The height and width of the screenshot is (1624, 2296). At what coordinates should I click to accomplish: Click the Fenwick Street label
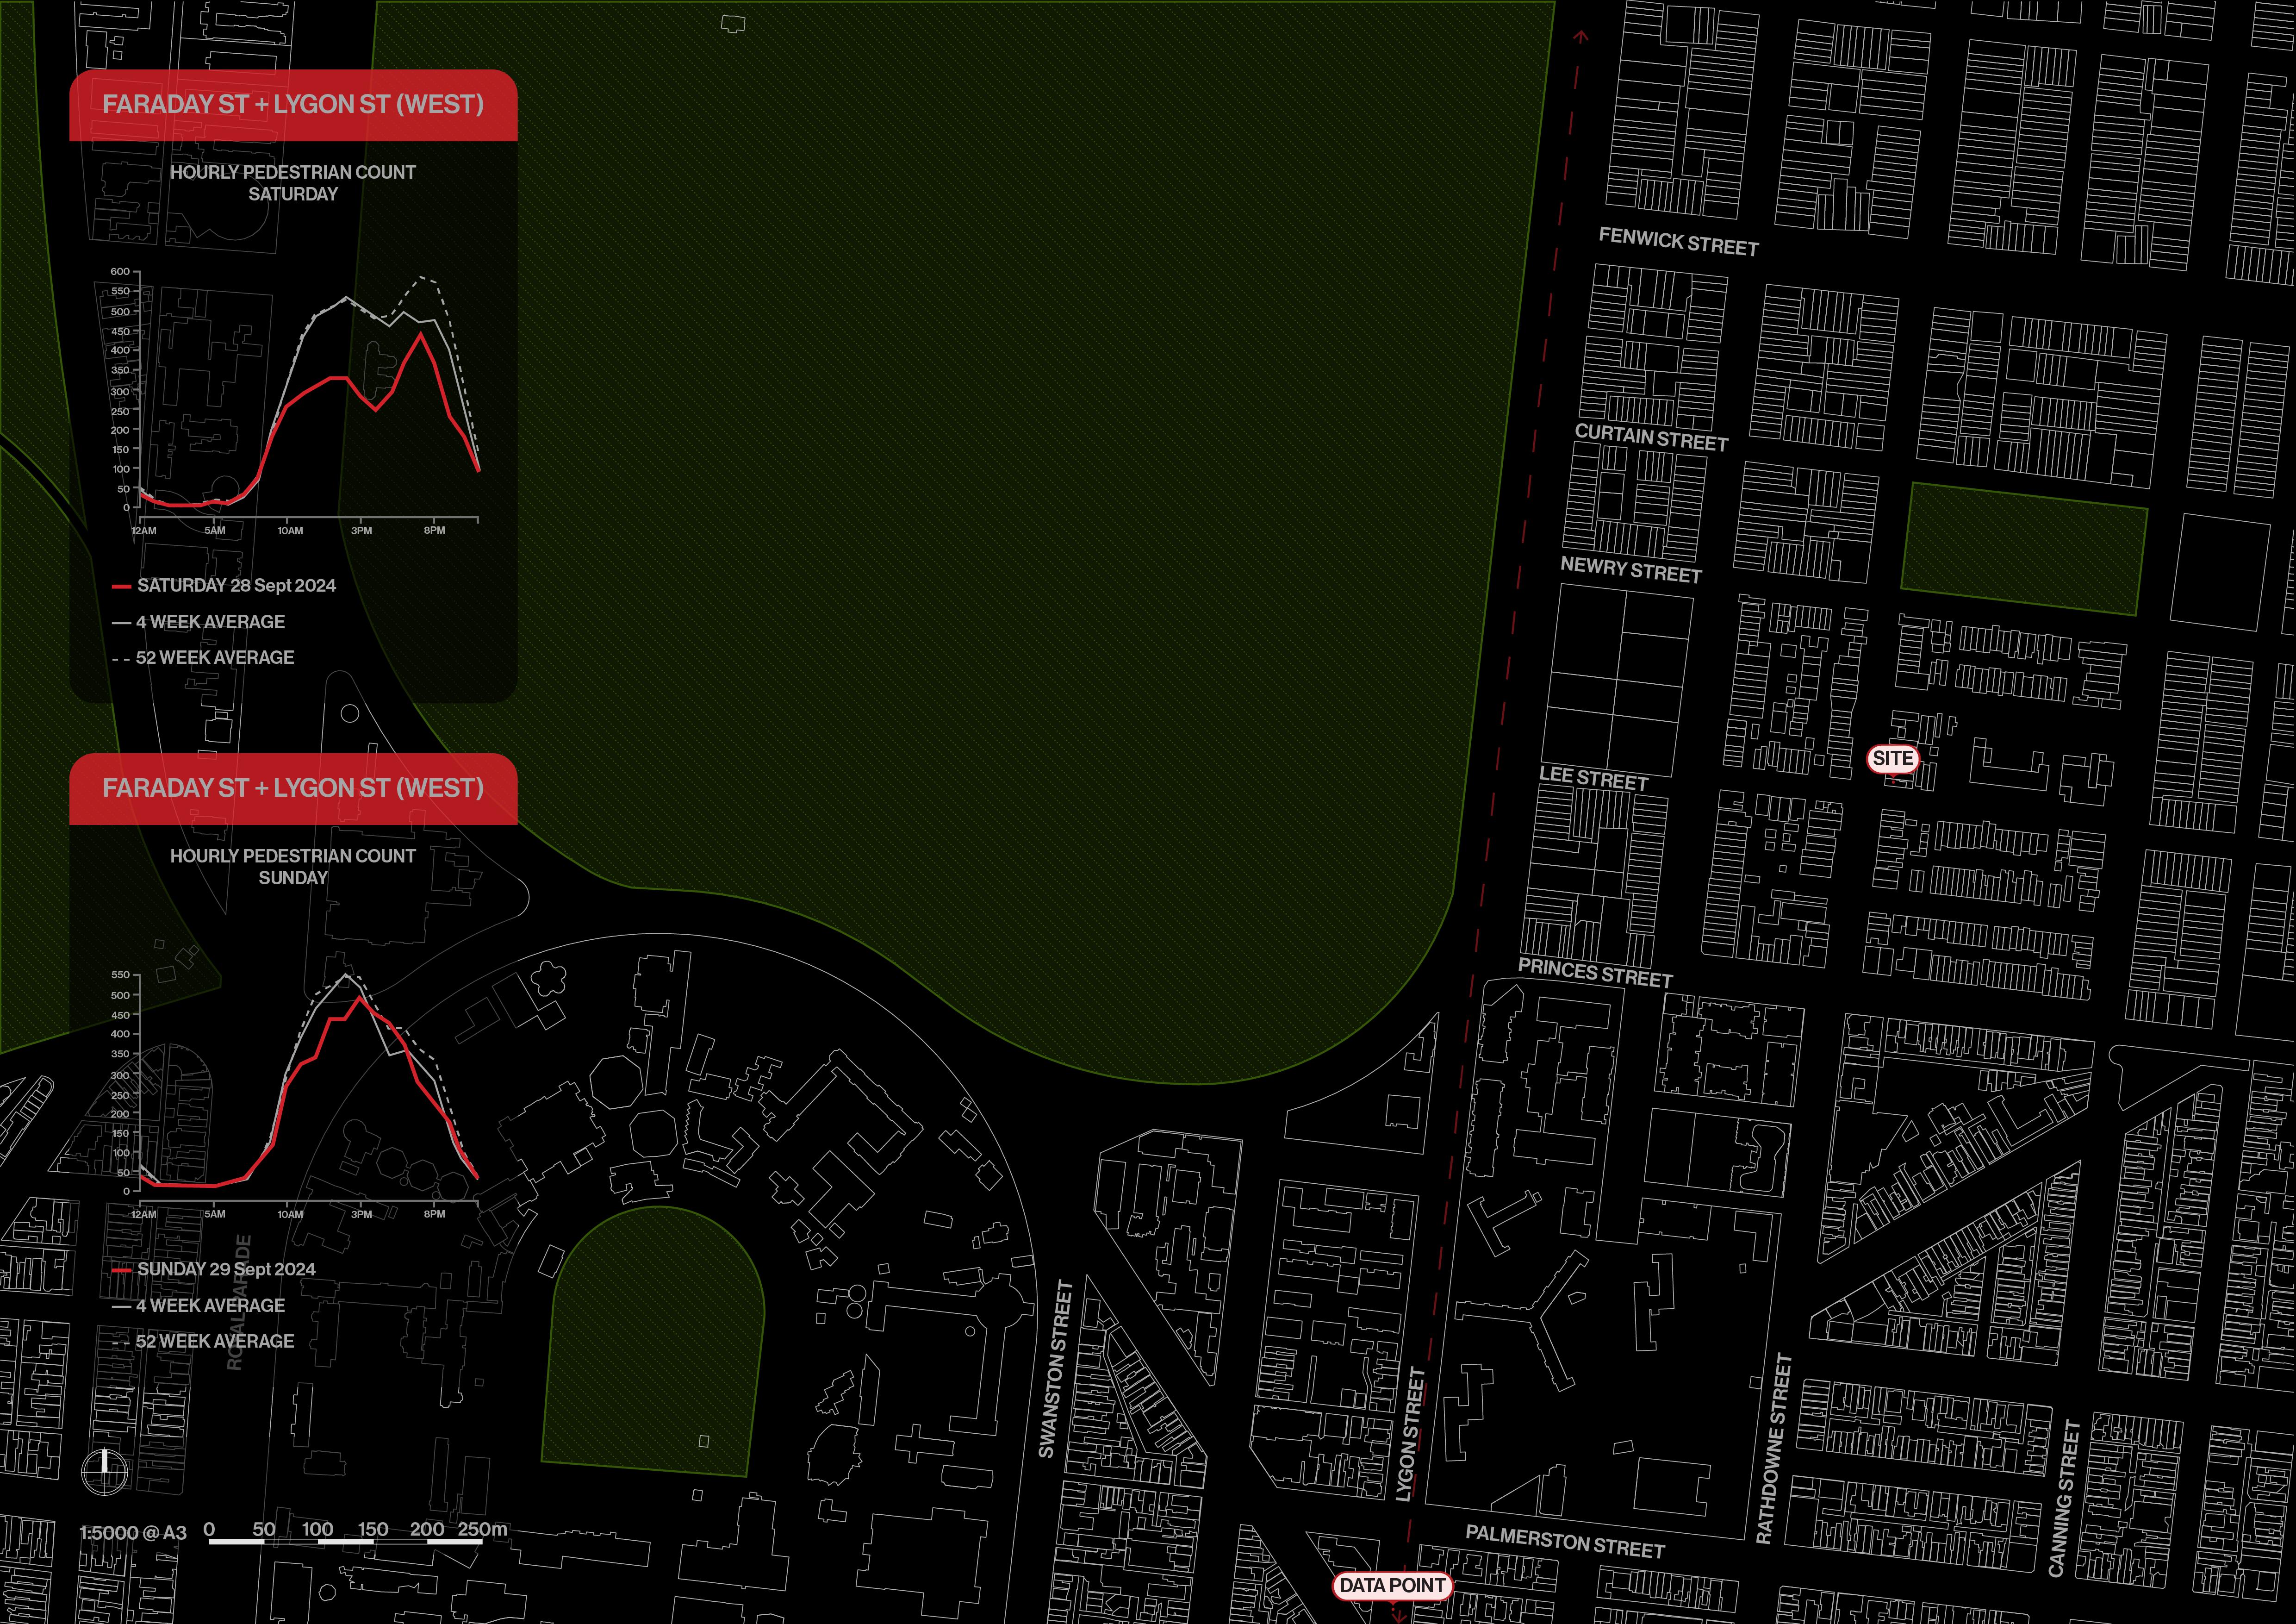click(1678, 242)
